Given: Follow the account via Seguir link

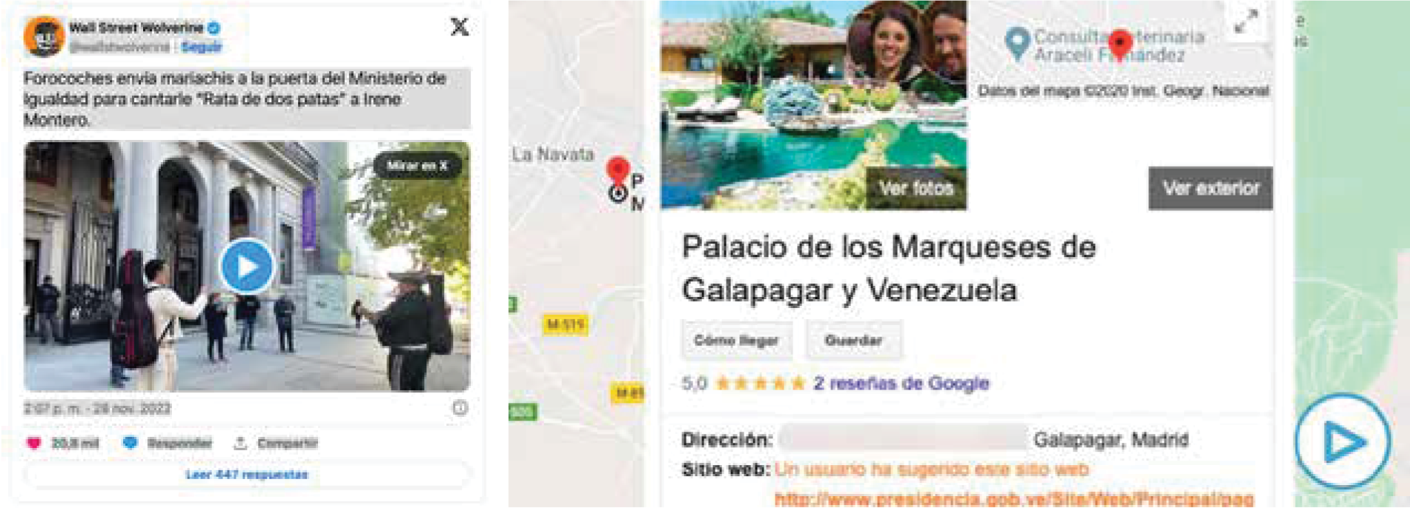Looking at the screenshot, I should [202, 47].
